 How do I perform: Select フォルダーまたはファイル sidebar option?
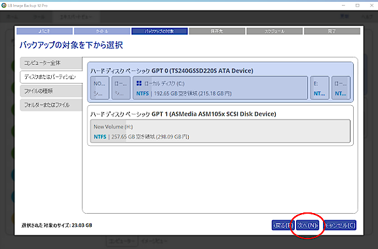pos(51,105)
